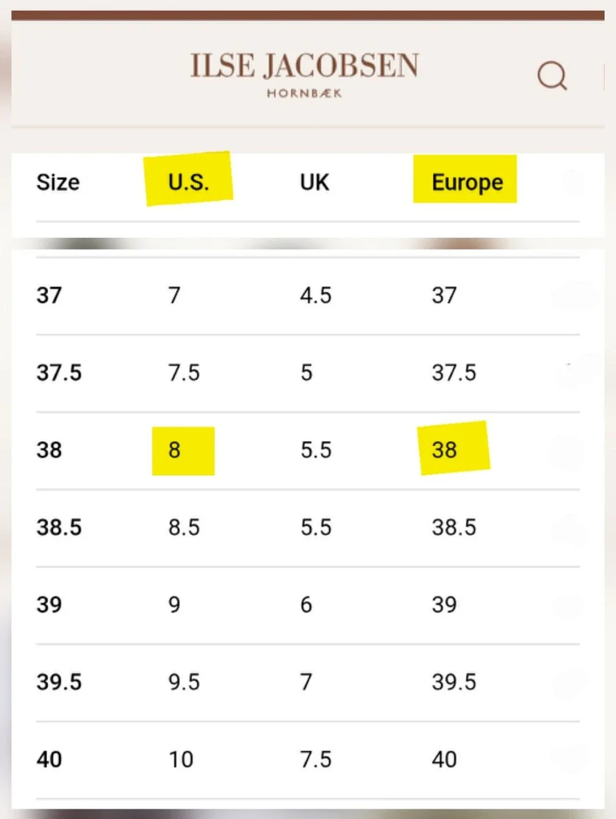
Task: Select the size 40 row label
Action: tap(49, 759)
